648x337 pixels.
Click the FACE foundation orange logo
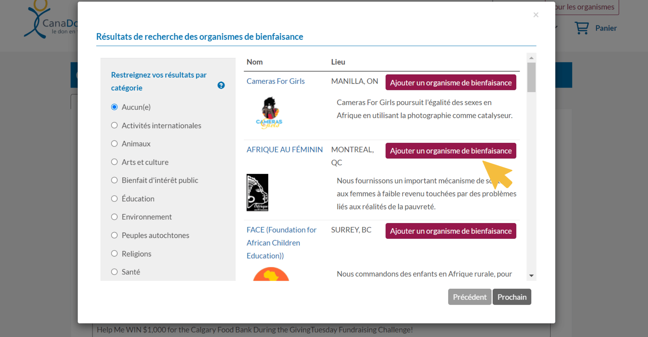pyautogui.click(x=271, y=274)
